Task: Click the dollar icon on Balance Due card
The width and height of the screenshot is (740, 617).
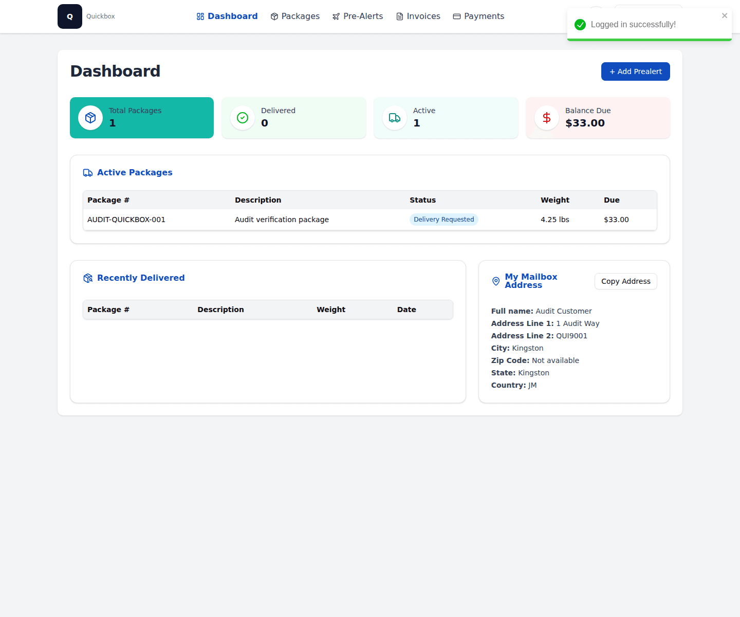Action: click(x=546, y=118)
